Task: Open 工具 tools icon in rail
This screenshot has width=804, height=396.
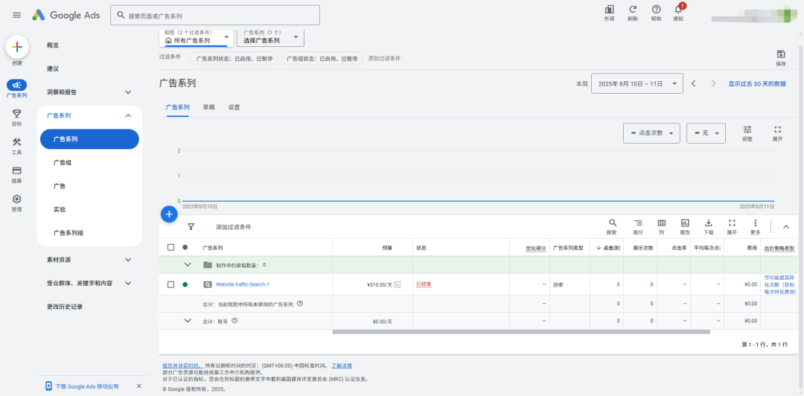Action: [17, 142]
